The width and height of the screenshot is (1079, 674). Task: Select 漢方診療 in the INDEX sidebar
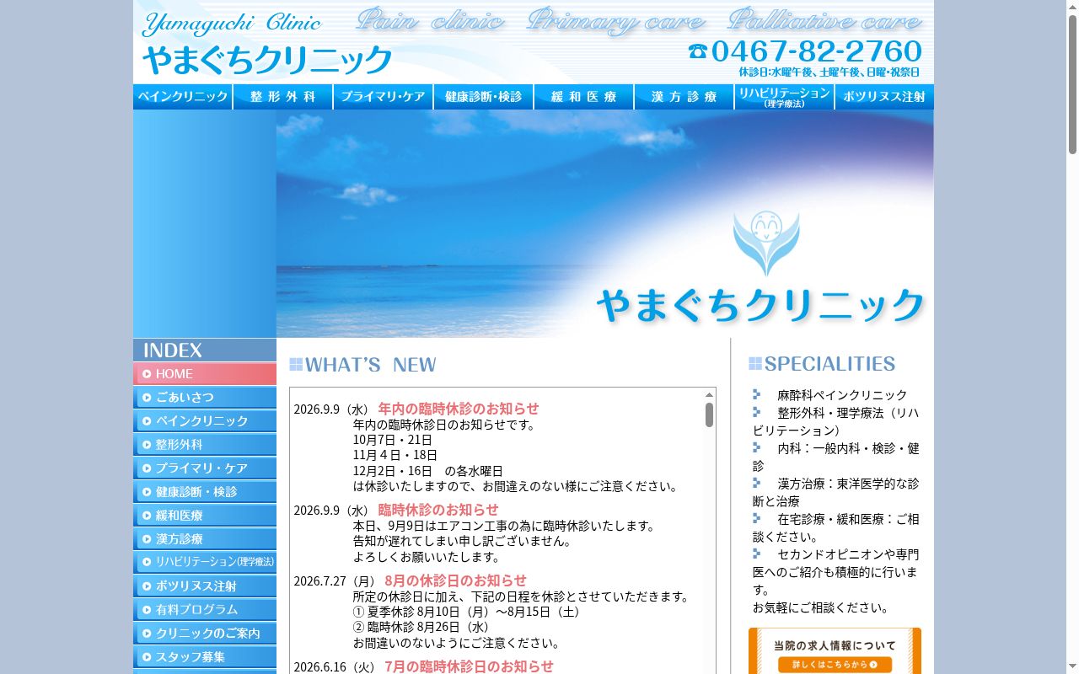tap(205, 539)
